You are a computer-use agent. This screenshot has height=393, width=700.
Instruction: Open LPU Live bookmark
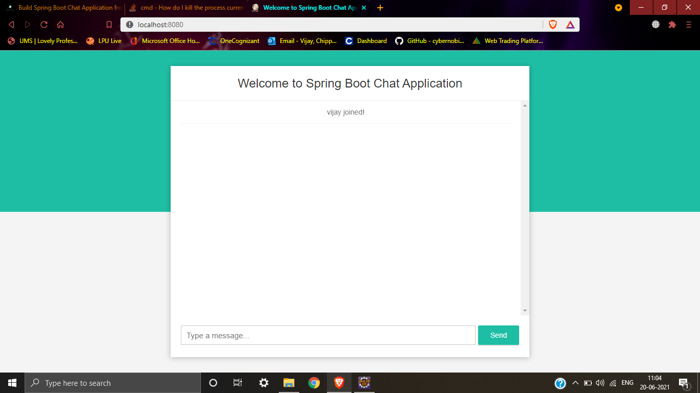point(104,41)
